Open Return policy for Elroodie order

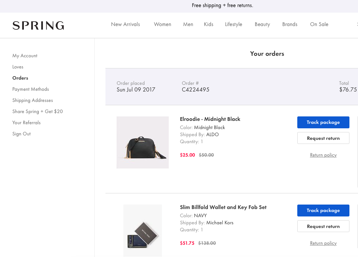point(323,155)
